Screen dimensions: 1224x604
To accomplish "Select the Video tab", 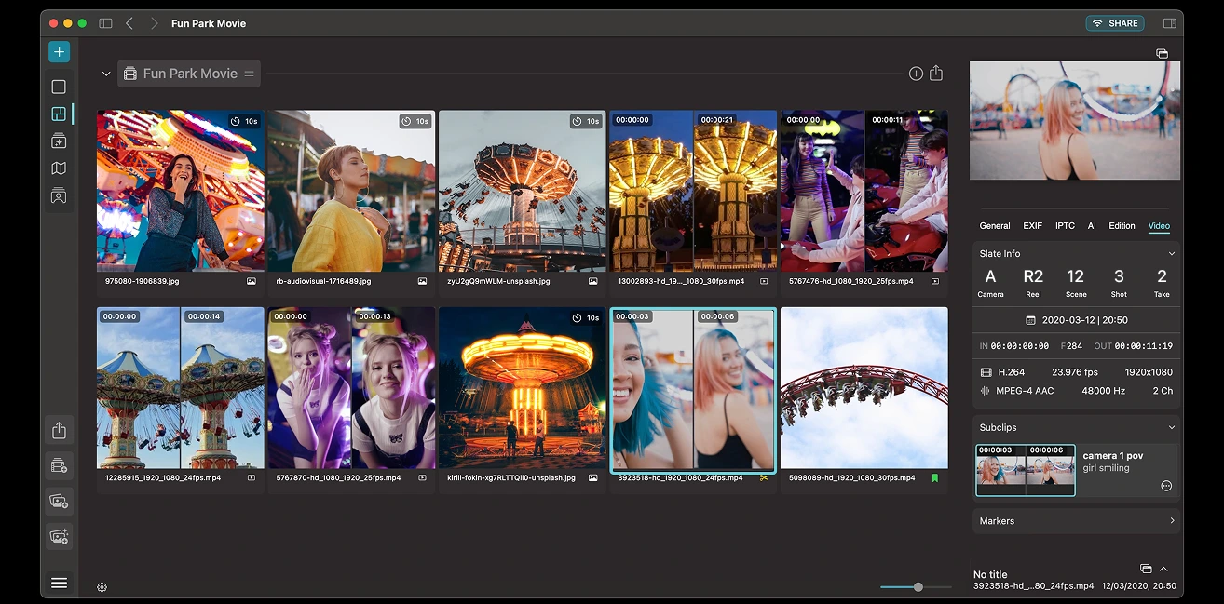I will pyautogui.click(x=1159, y=226).
